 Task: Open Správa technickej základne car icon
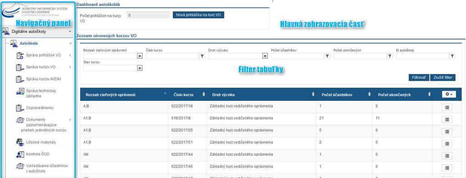(x=20, y=91)
